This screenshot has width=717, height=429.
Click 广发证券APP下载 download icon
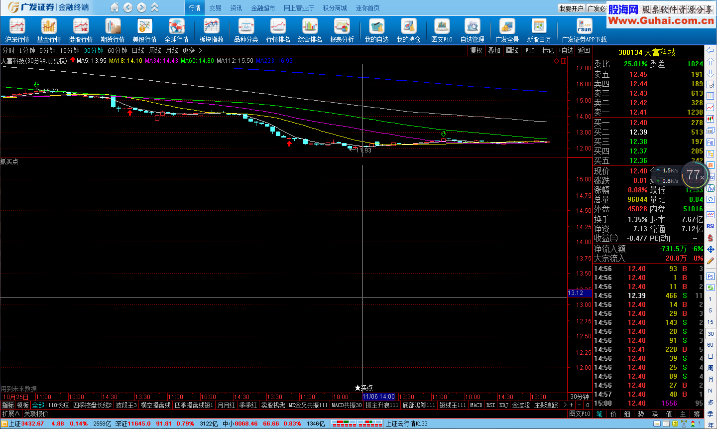click(x=584, y=30)
